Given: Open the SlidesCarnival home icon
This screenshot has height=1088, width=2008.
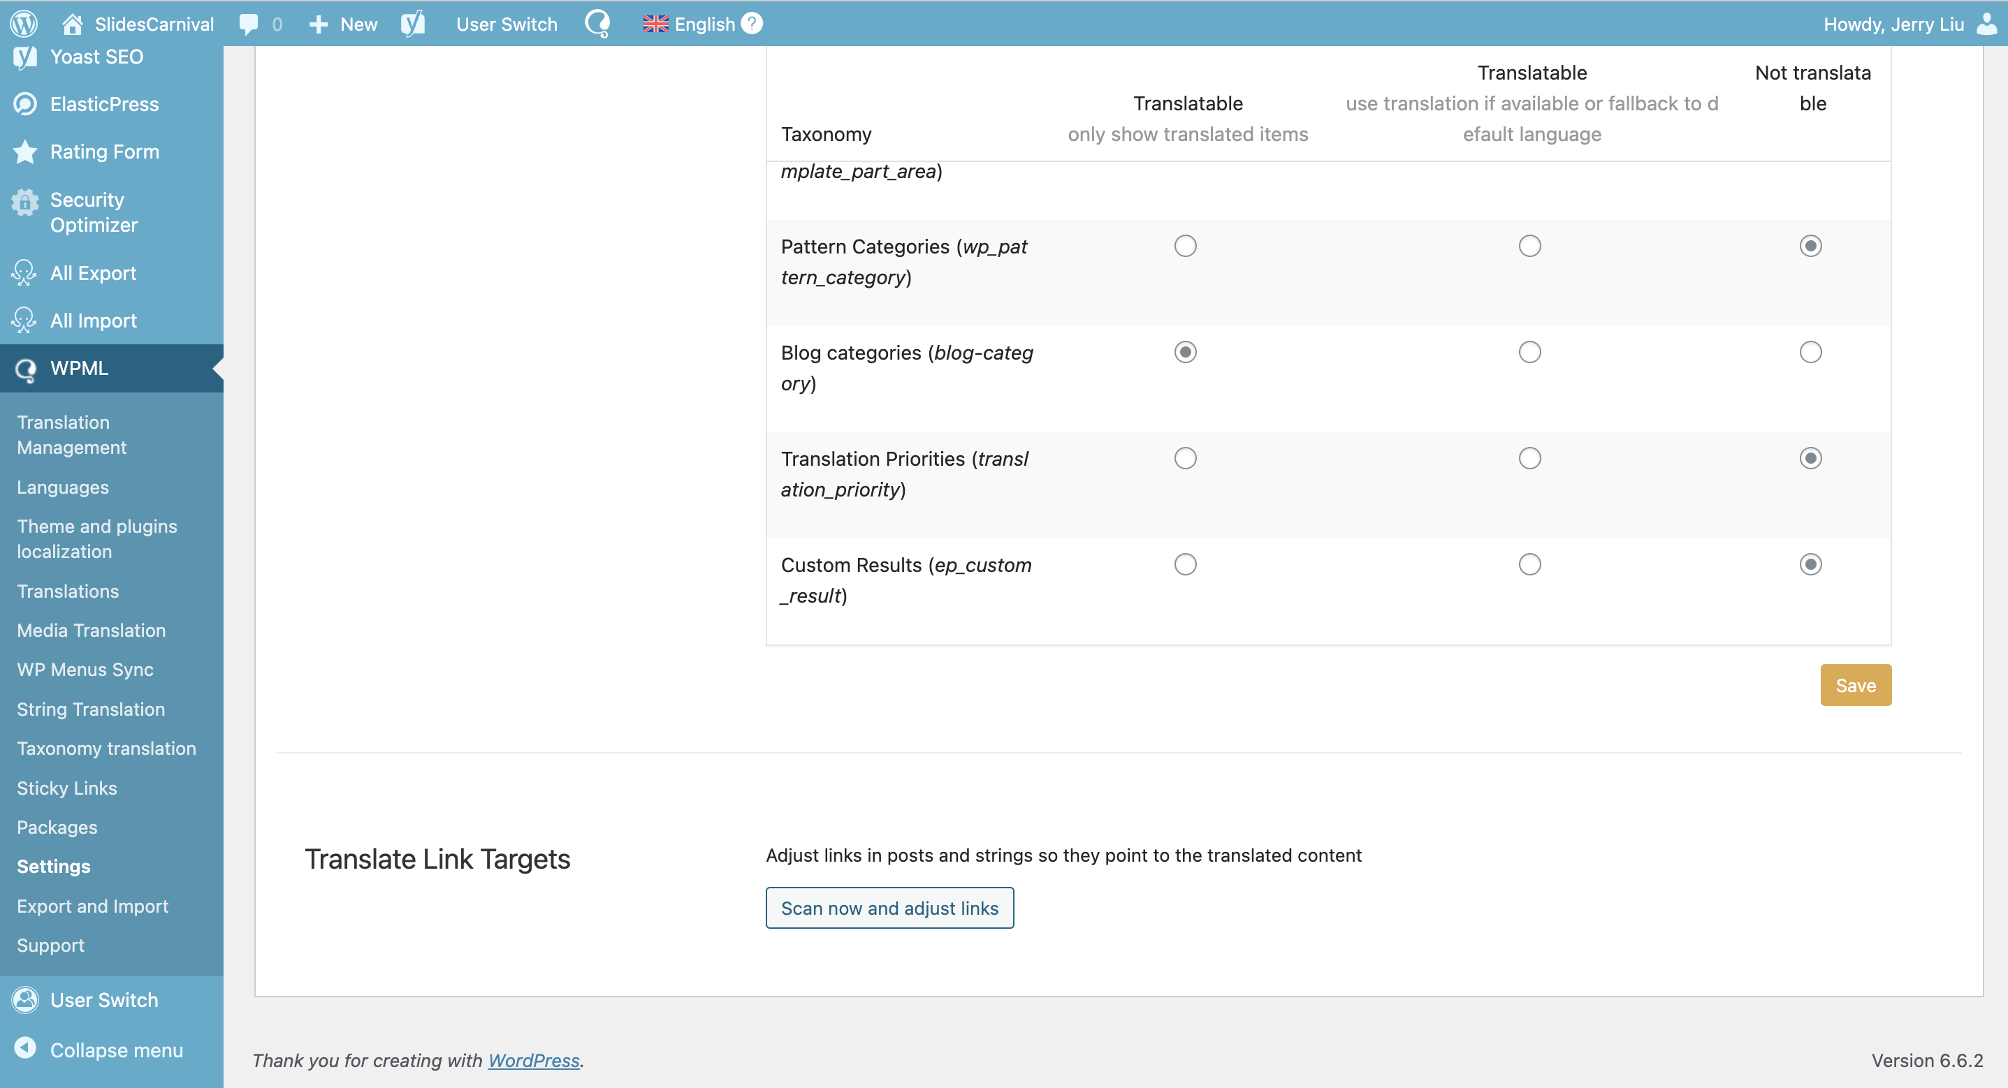Looking at the screenshot, I should (73, 24).
